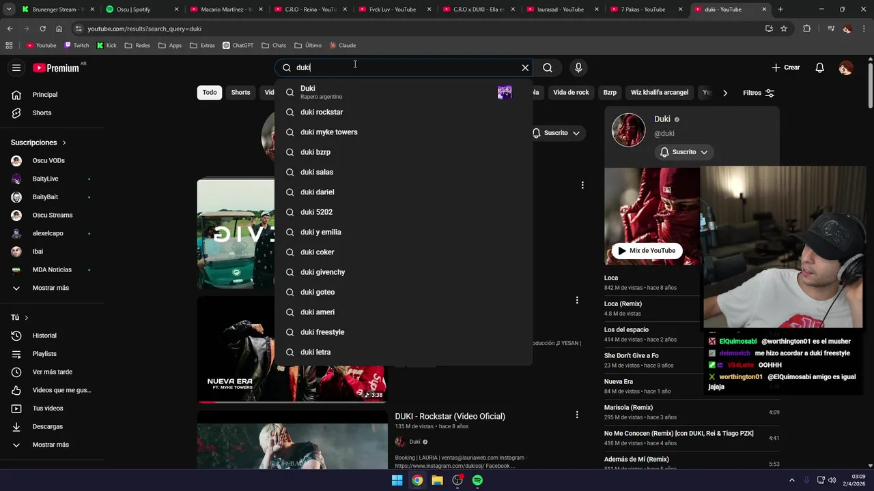Viewport: 874px width, 491px height.
Task: Choose the duki myke towers suggestion
Action: tap(403, 132)
